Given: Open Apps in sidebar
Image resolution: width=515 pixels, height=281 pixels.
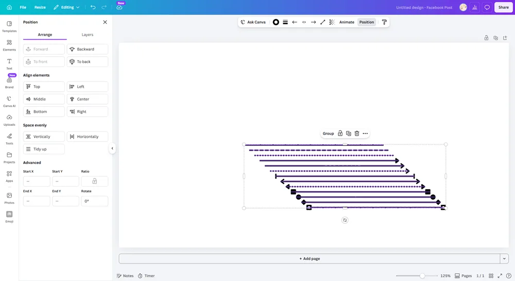Looking at the screenshot, I should [9, 176].
